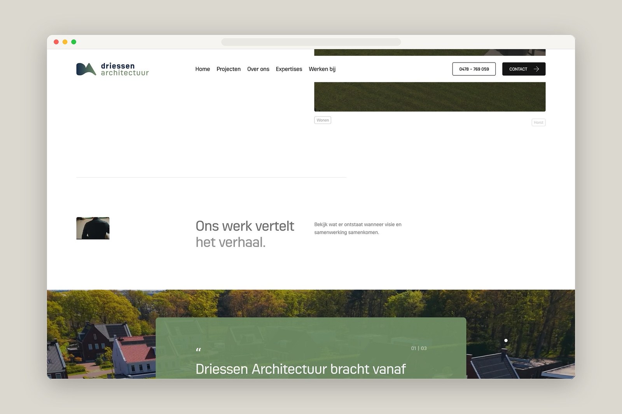Click the quotation mark icon in the green card
The height and width of the screenshot is (414, 622).
198,350
